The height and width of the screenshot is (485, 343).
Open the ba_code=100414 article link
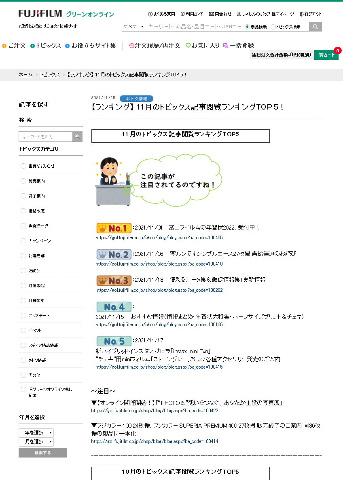155,441
